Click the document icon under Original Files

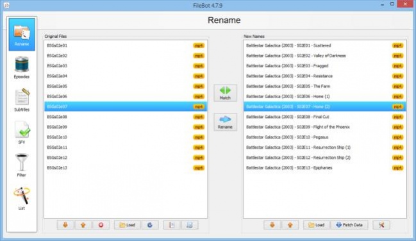[172, 225]
